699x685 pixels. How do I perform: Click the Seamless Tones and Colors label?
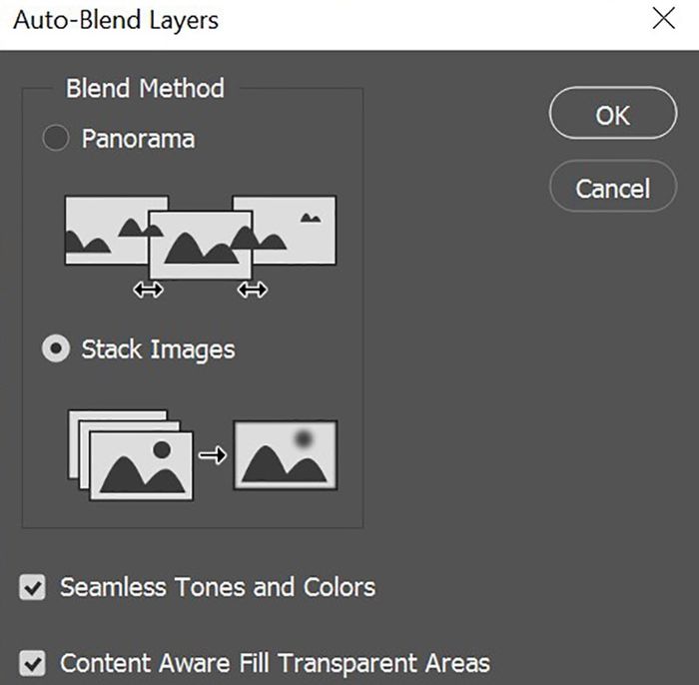pyautogui.click(x=218, y=587)
